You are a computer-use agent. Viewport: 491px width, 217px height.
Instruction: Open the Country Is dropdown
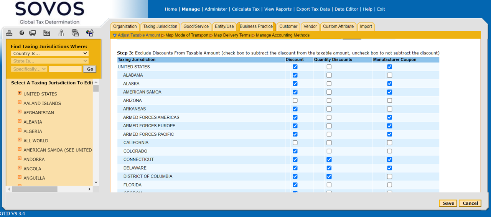pos(50,54)
